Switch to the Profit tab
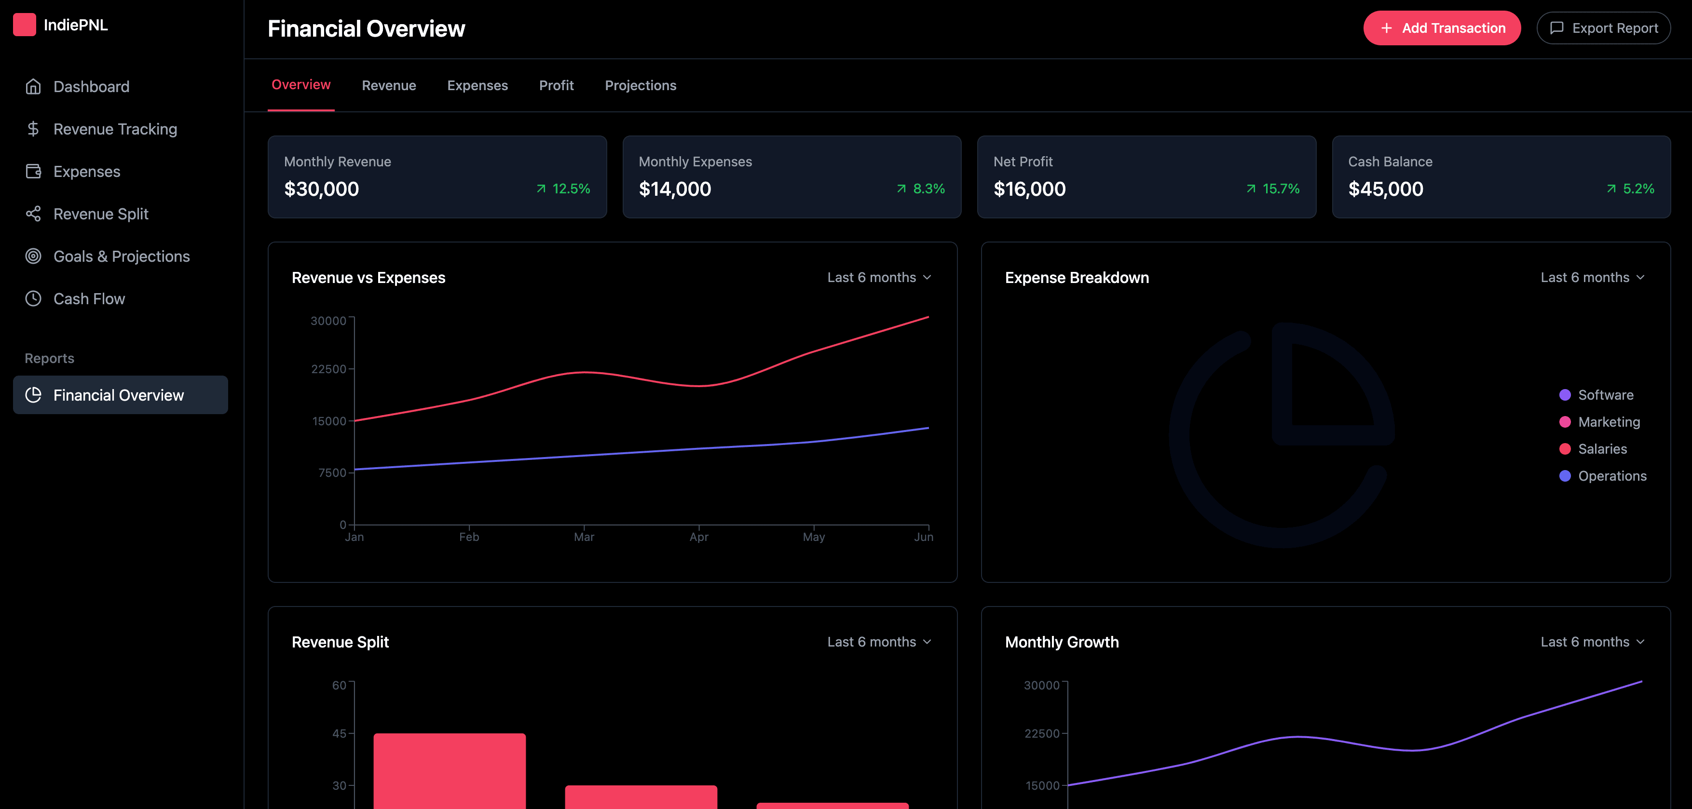This screenshot has height=809, width=1692. click(556, 85)
